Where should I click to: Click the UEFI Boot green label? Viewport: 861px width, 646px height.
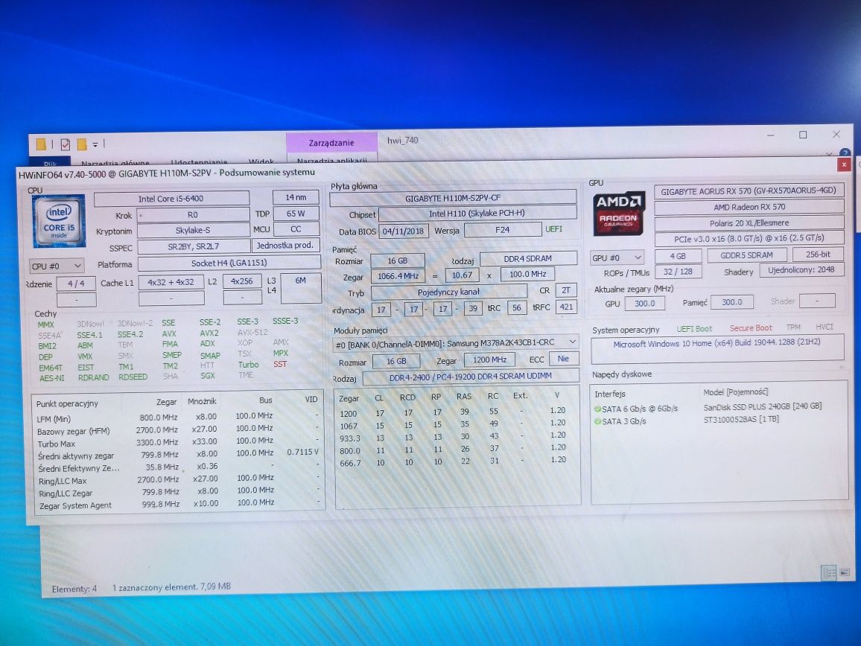coord(694,329)
